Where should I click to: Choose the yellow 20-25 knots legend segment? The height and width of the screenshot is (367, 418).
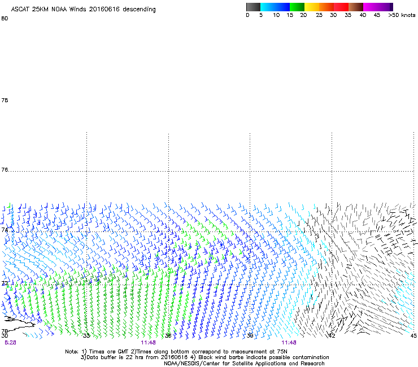[312, 7]
